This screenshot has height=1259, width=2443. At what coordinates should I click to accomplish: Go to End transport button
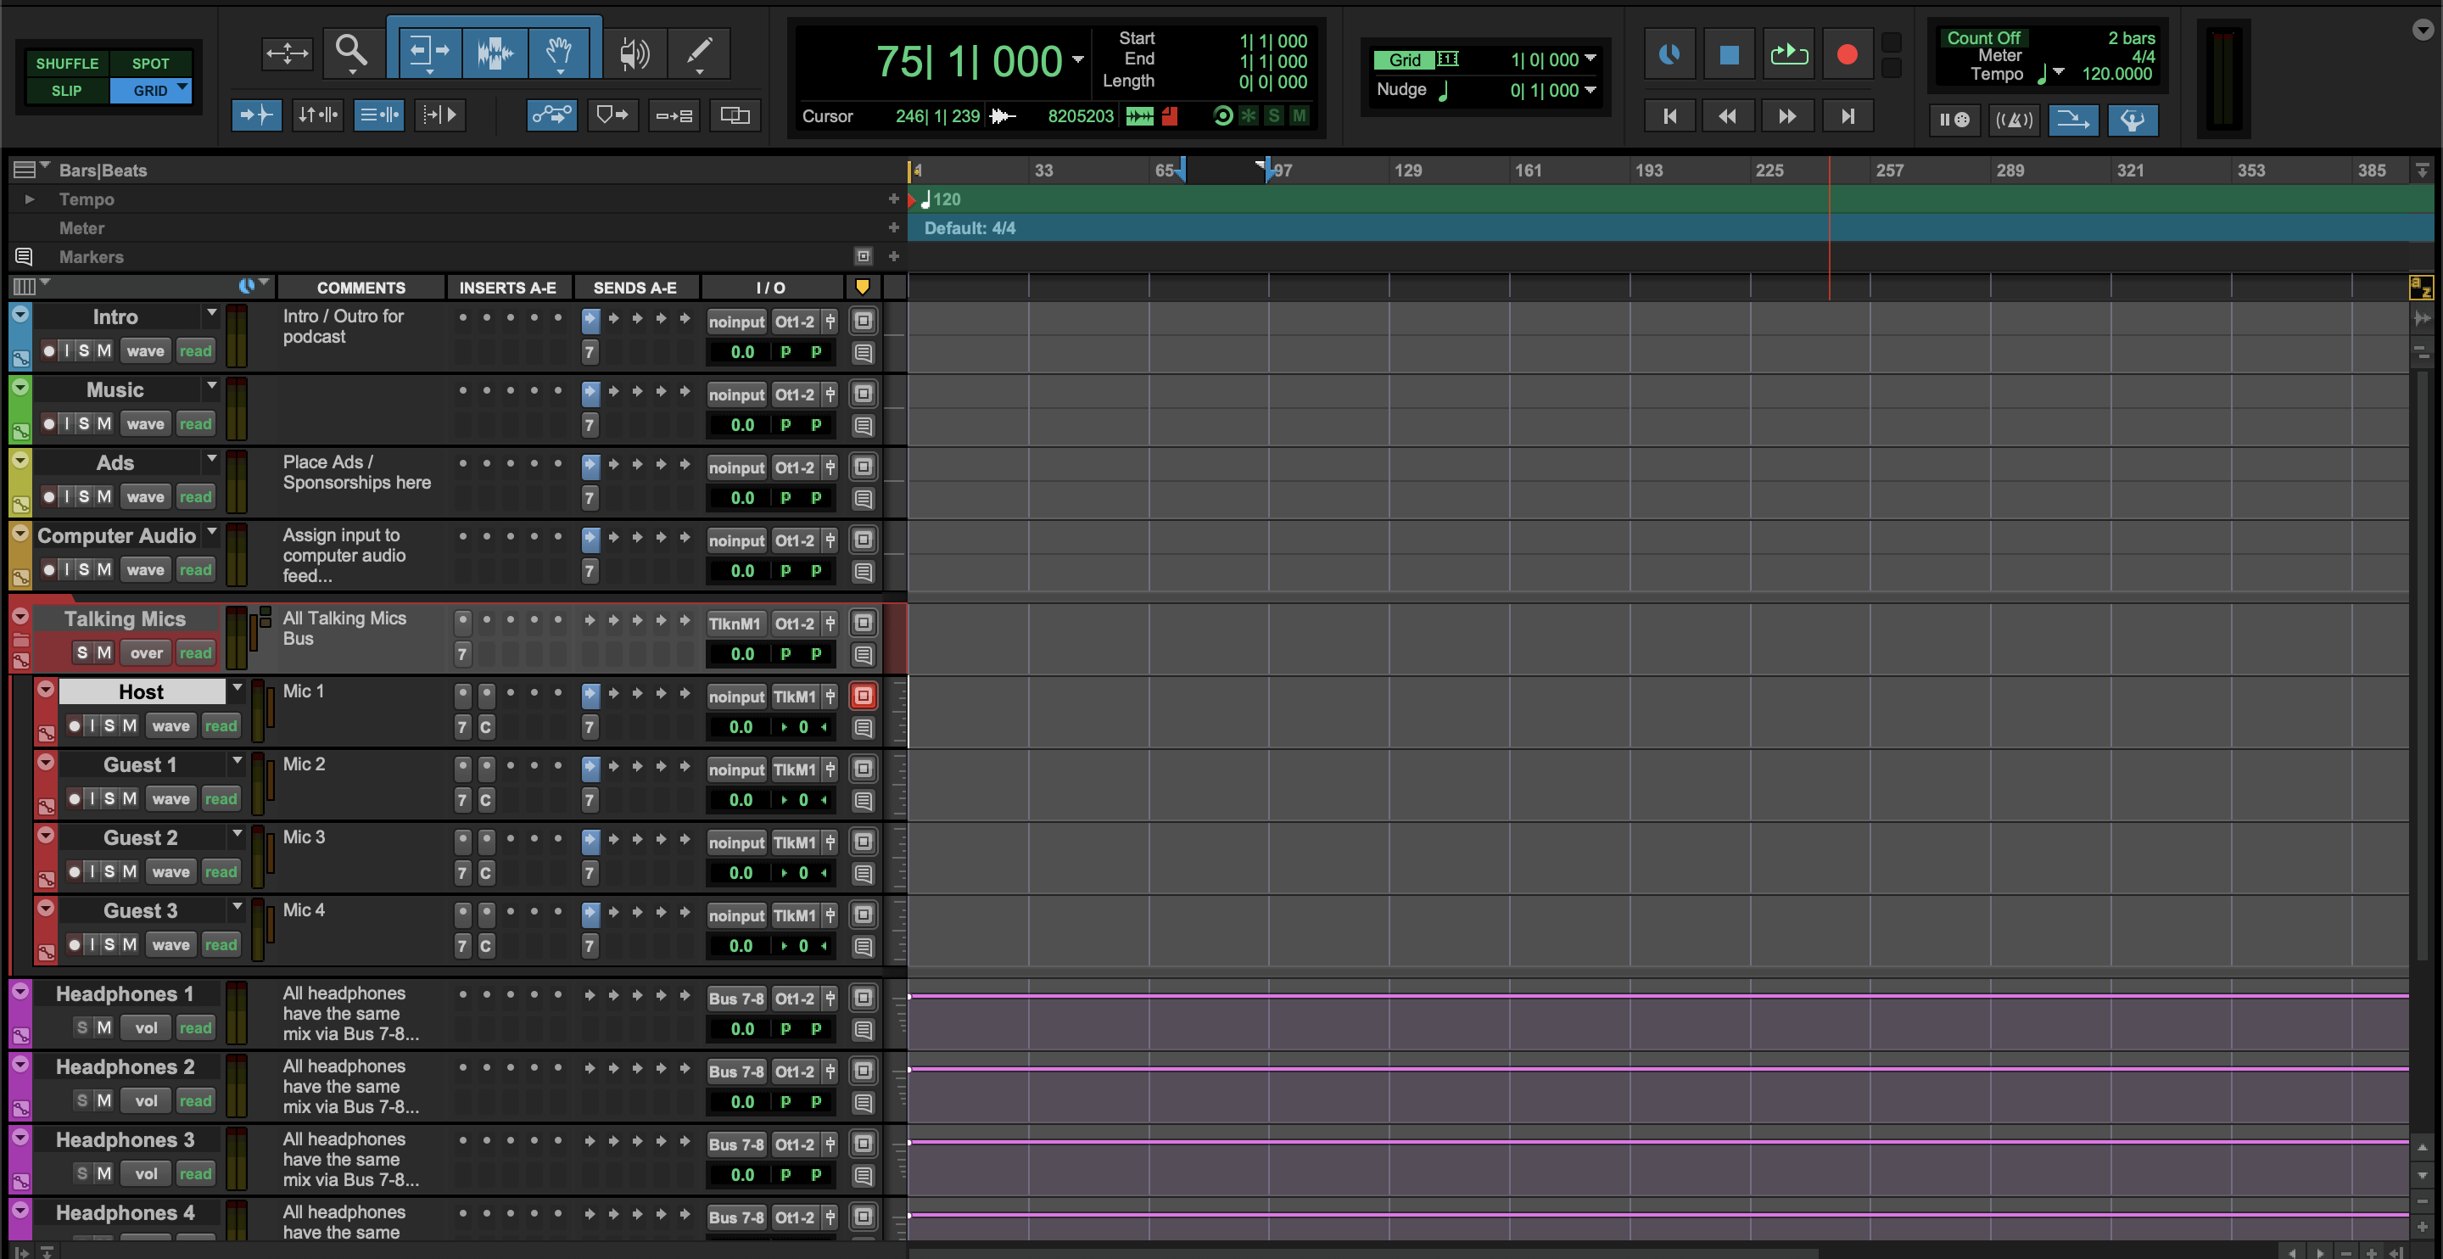[x=1847, y=115]
